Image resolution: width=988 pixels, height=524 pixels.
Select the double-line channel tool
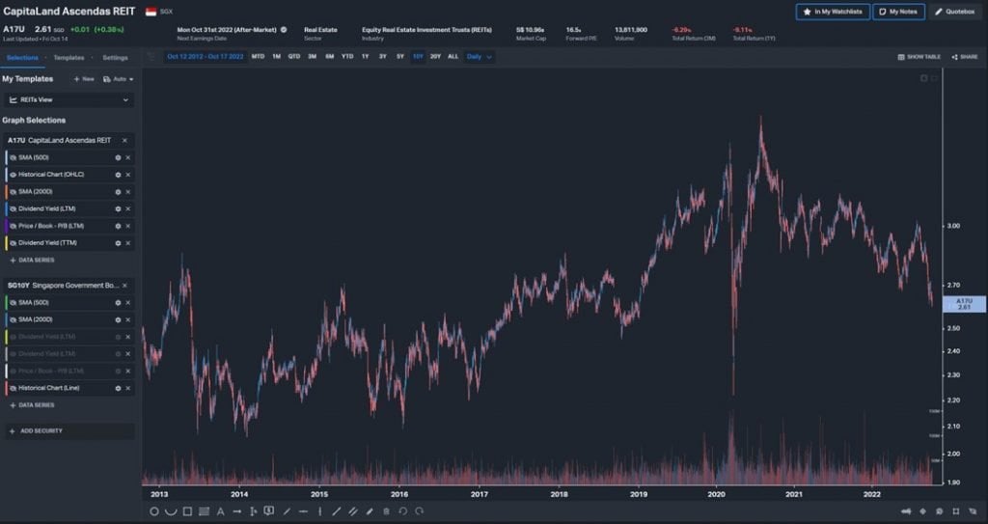tap(353, 511)
